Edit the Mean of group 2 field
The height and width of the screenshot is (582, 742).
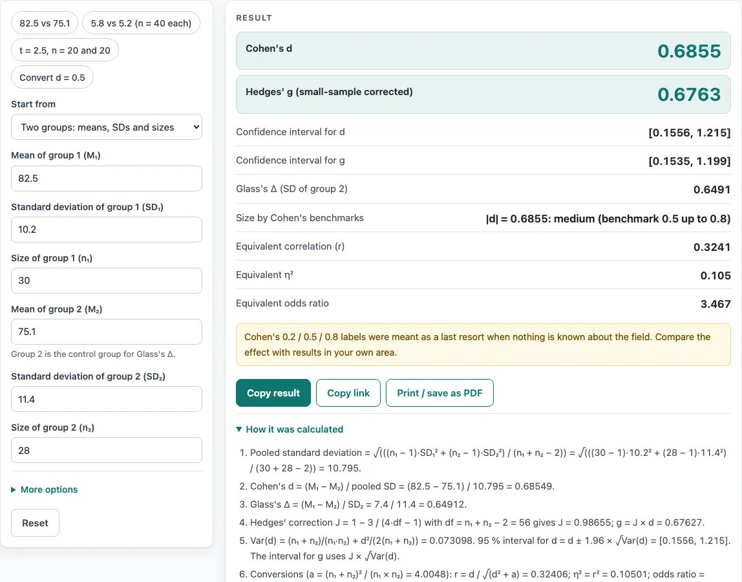tap(107, 332)
